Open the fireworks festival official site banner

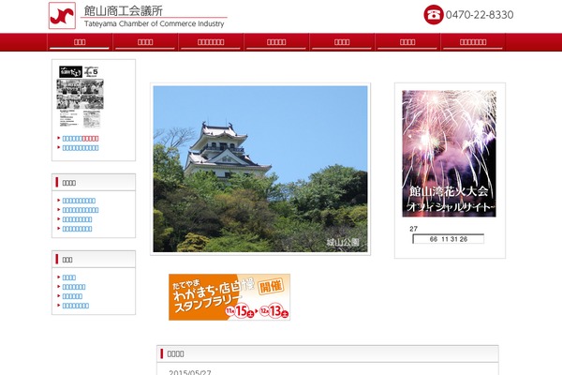449,154
